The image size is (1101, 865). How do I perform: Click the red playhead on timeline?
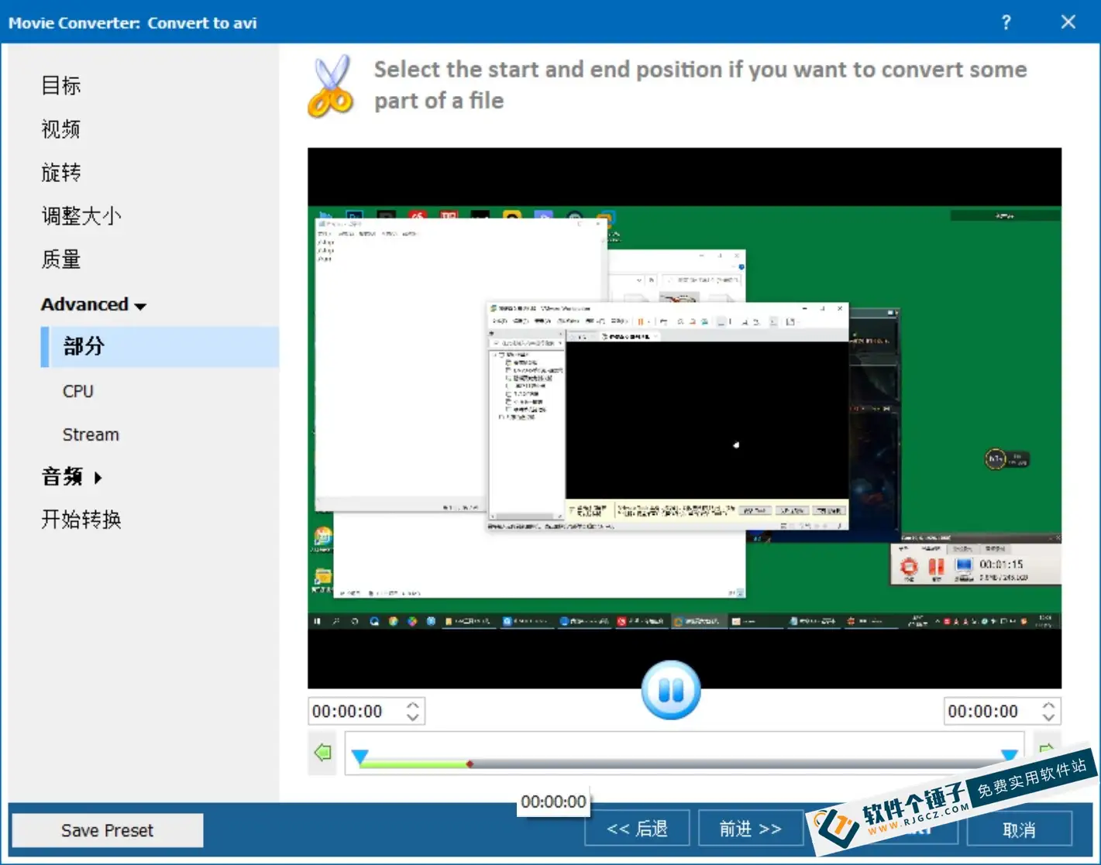470,764
